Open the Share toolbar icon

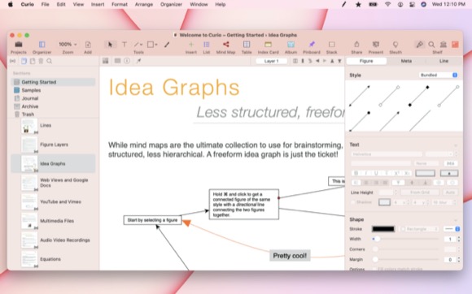356,45
